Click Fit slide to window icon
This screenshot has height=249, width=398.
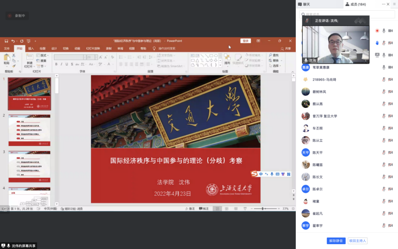(293, 209)
